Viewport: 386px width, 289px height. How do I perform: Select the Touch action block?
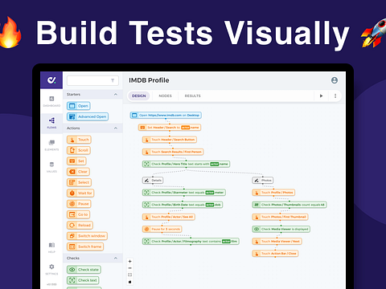pyautogui.click(x=79, y=140)
